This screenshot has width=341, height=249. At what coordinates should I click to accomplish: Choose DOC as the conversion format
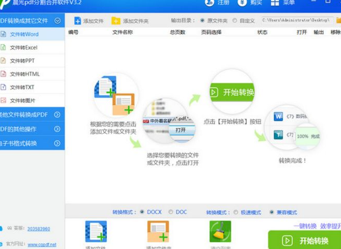tap(170, 212)
